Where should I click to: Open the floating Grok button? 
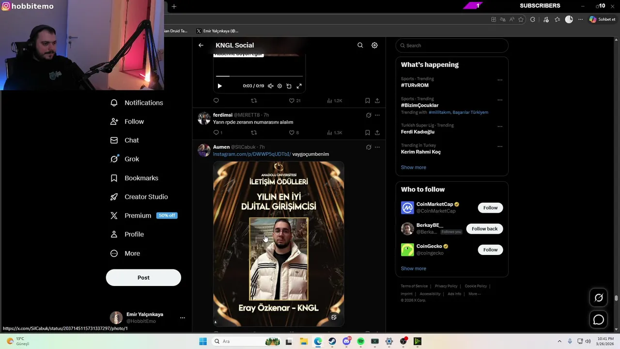click(x=599, y=298)
